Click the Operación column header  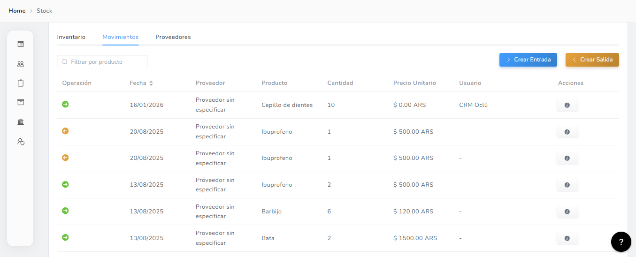coord(77,83)
